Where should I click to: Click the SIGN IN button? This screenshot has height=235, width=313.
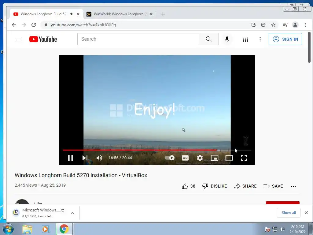click(285, 39)
